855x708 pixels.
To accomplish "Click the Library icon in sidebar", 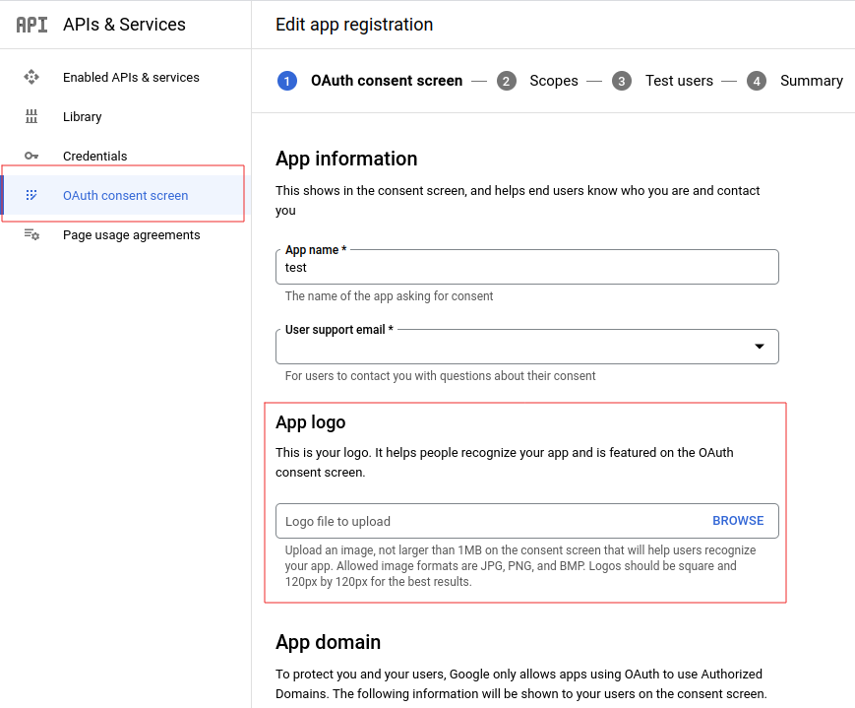I will (31, 116).
